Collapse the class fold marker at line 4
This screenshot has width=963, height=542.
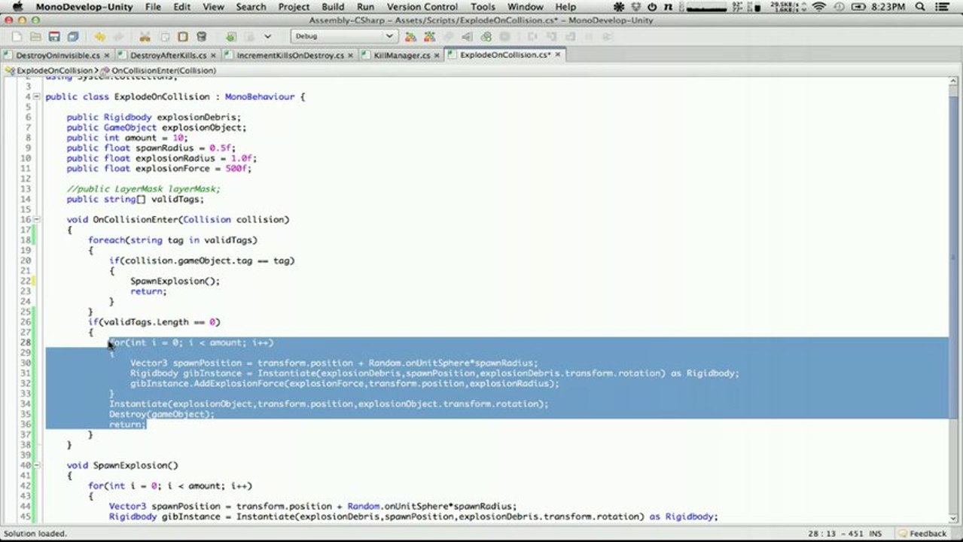tap(38, 97)
